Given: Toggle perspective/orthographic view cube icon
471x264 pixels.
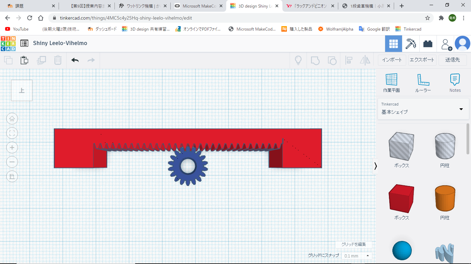Looking at the screenshot, I should point(12,176).
